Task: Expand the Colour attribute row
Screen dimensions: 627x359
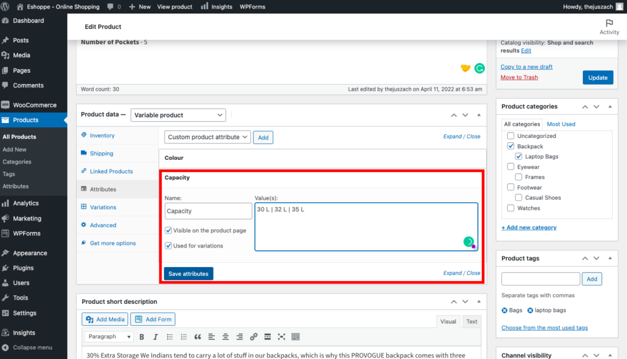Action: click(x=322, y=158)
